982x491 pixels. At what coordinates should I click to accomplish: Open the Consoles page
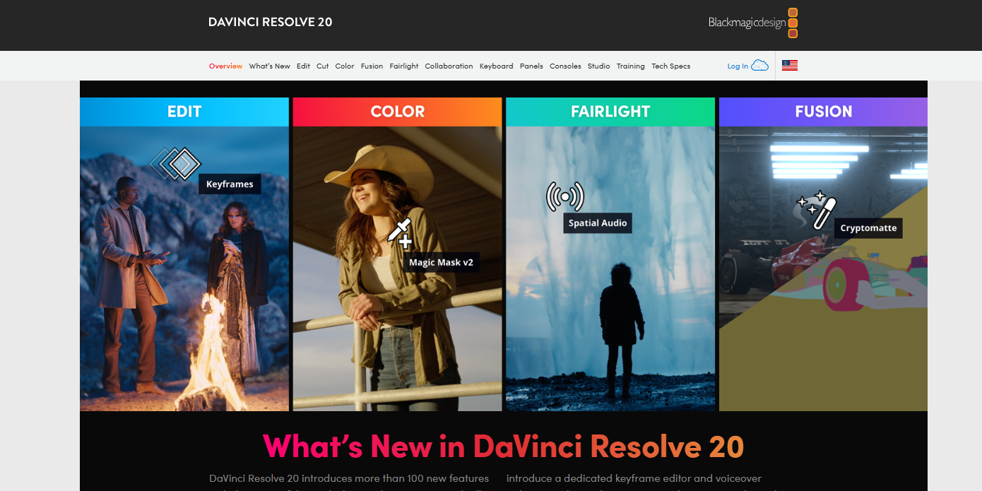pos(565,66)
